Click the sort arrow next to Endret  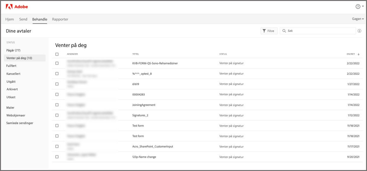(x=358, y=54)
